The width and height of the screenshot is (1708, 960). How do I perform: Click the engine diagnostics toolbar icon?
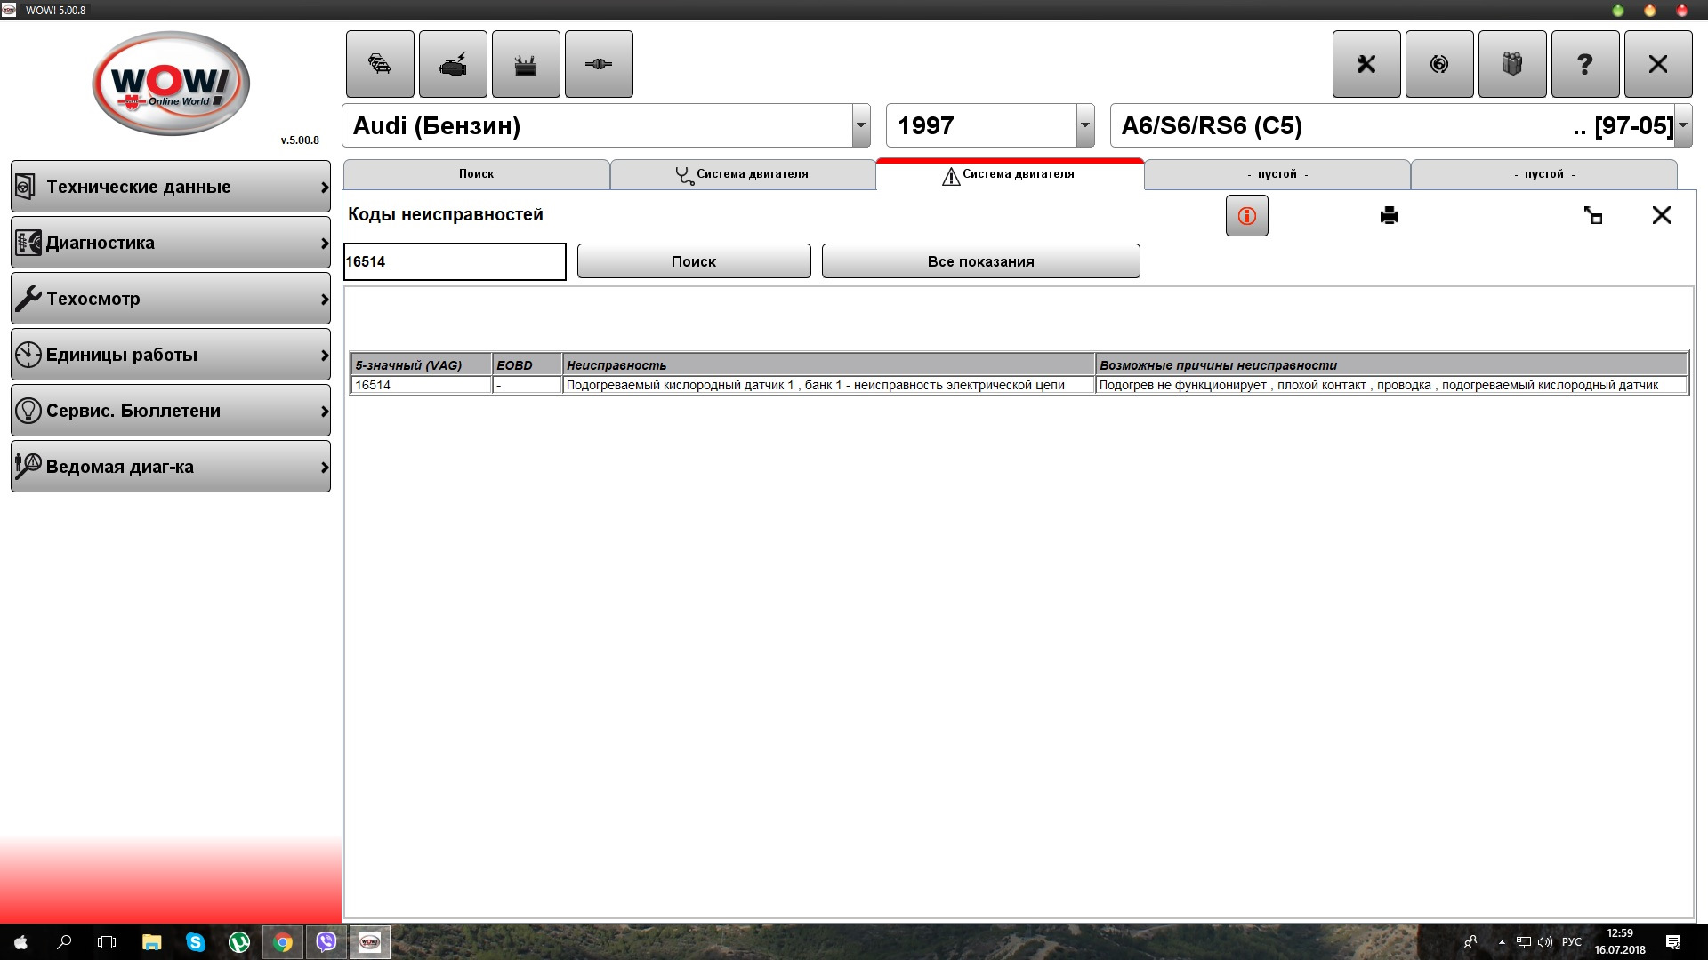(453, 64)
